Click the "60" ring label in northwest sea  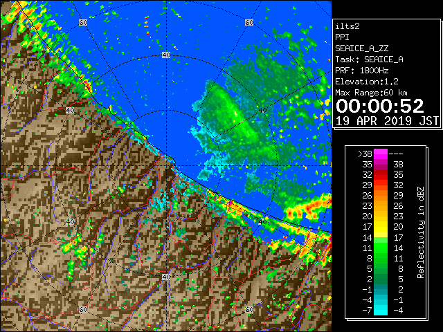point(83,22)
